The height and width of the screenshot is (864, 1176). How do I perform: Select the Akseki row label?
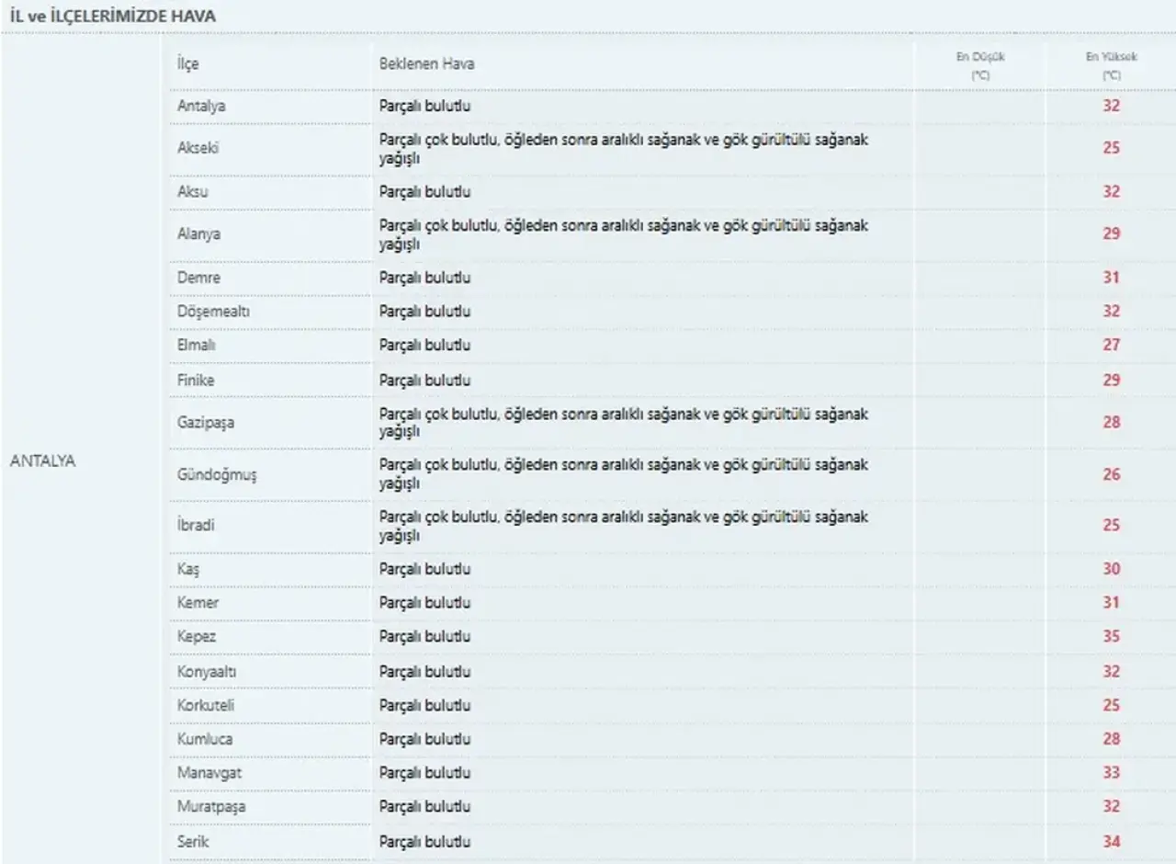[198, 148]
